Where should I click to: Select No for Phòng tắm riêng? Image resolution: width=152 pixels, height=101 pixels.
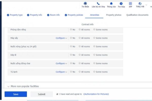[71, 29]
